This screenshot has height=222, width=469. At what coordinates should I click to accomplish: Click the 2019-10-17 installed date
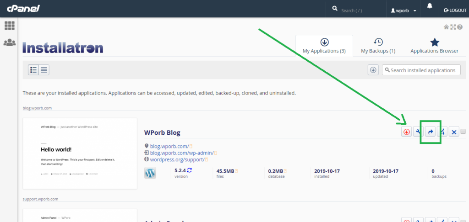(327, 171)
